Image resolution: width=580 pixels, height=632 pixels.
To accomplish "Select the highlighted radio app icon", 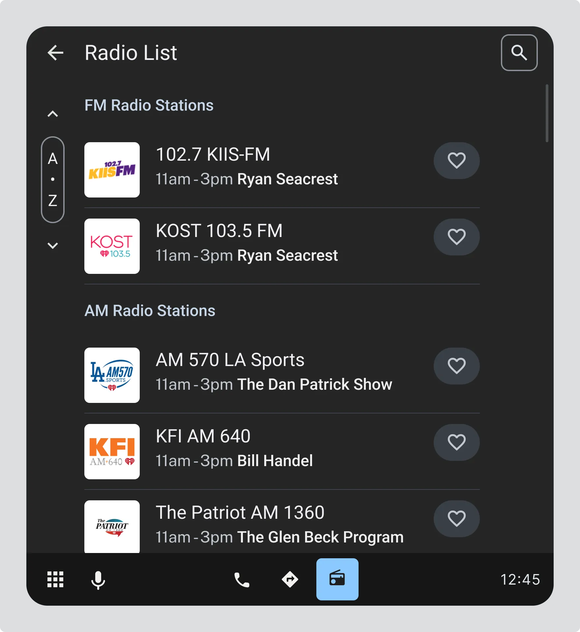I will [337, 579].
